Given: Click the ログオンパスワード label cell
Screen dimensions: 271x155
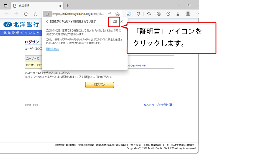Looking at the screenshot, I should click(33, 65).
